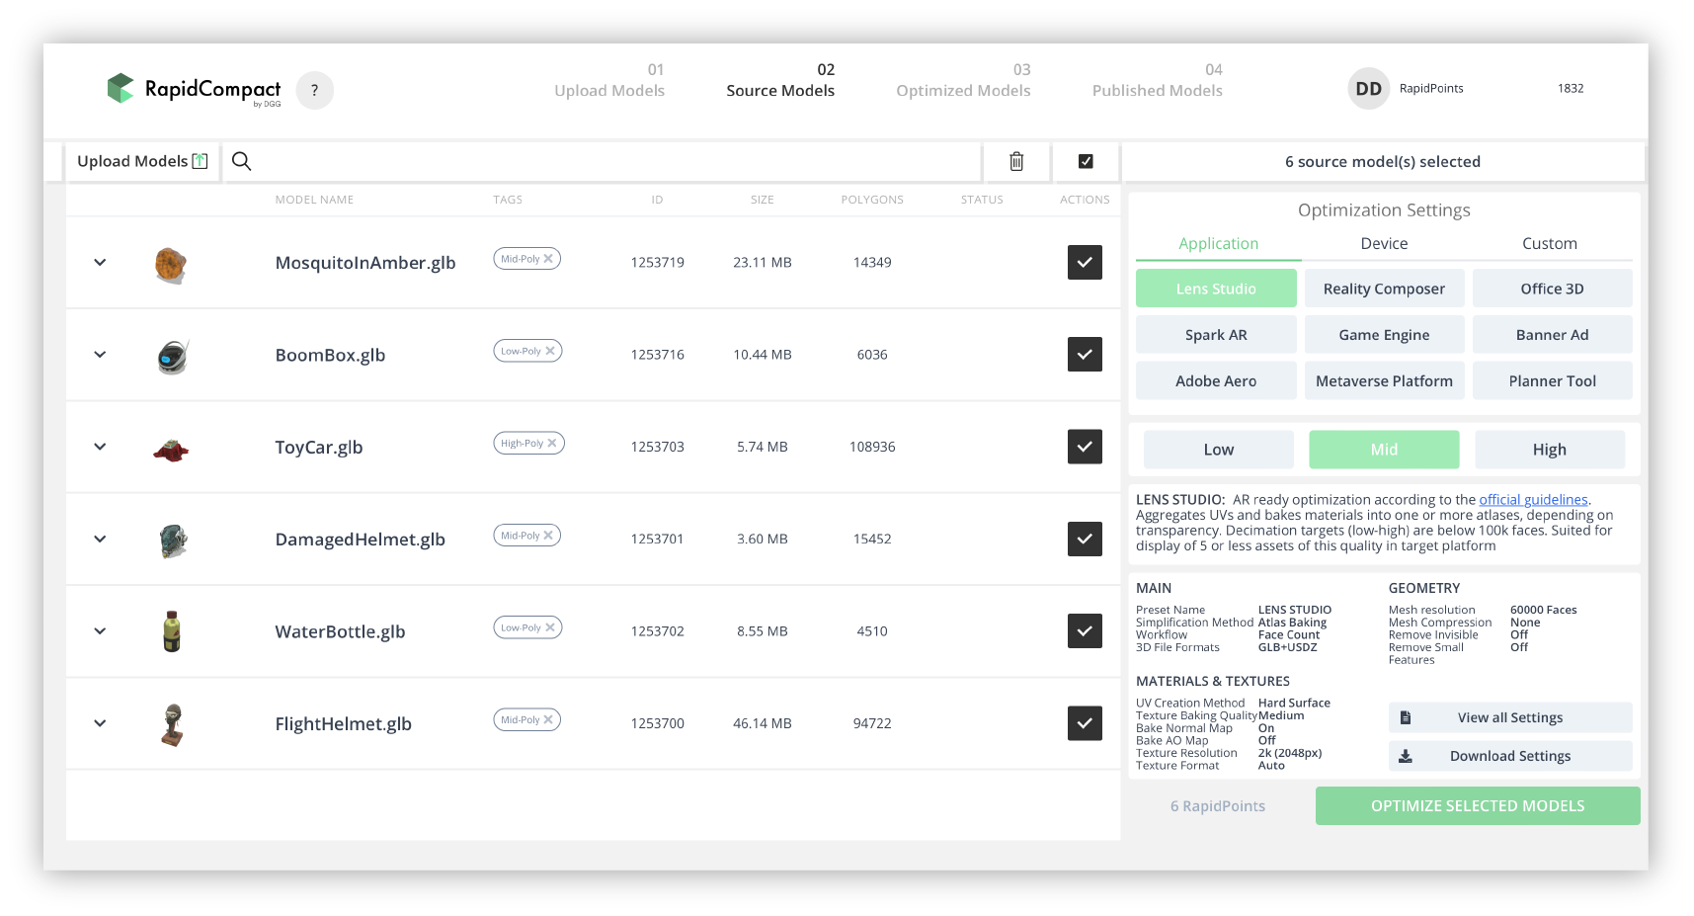The image size is (1694, 916).
Task: Click the DamagedHelmet model thumbnail
Action: (x=173, y=541)
